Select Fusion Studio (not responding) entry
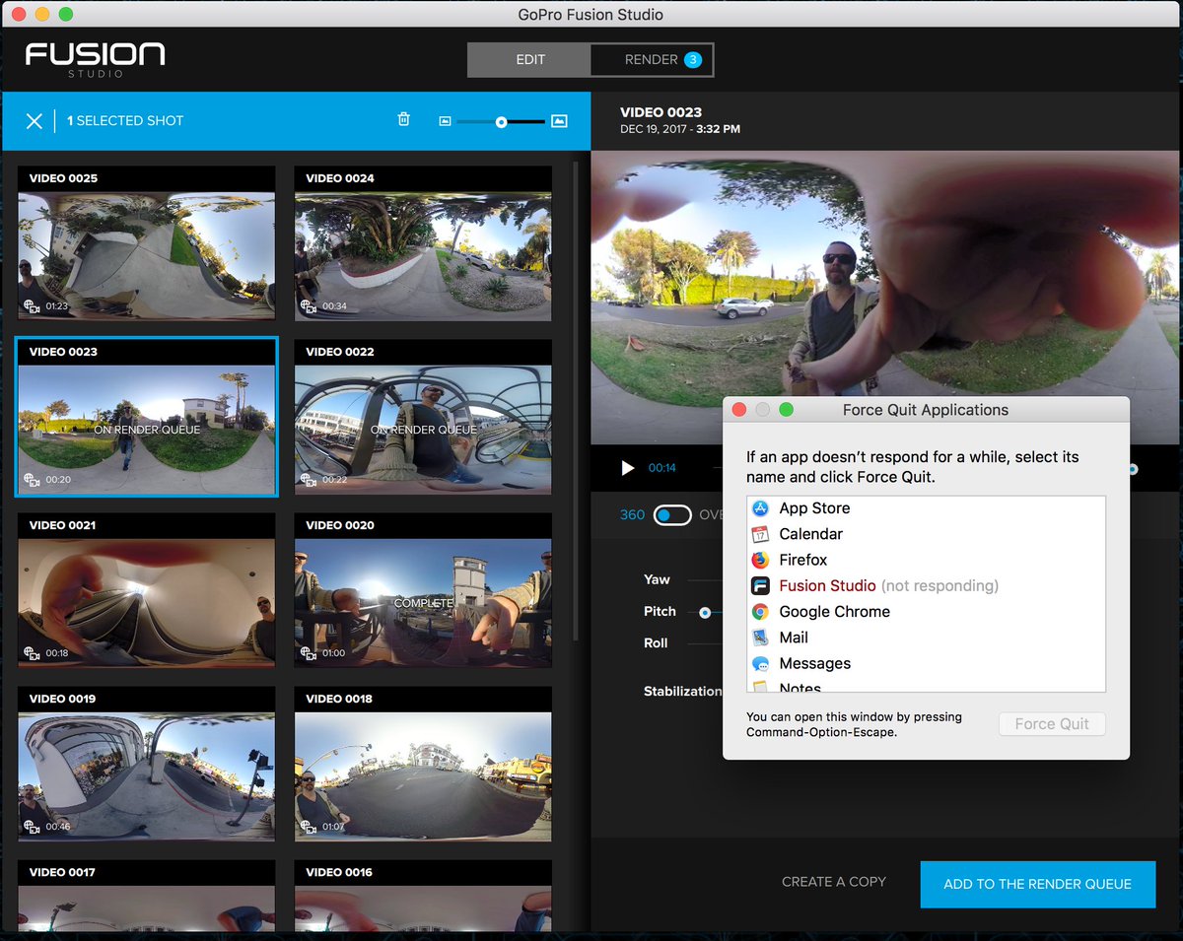1183x941 pixels. pos(926,585)
